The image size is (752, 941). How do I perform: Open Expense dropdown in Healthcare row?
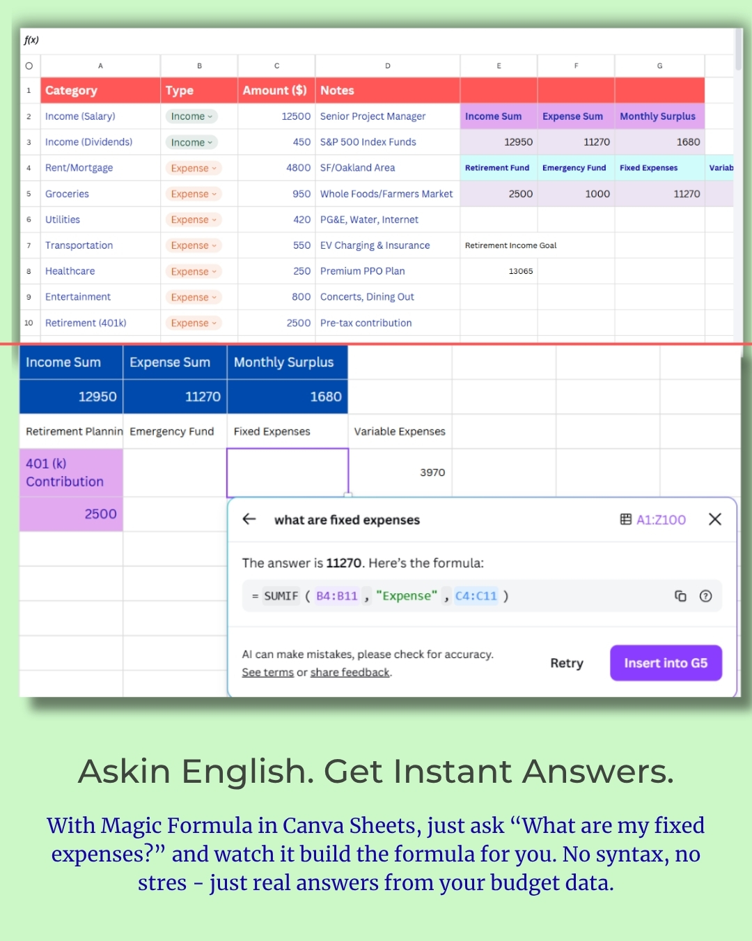click(194, 271)
